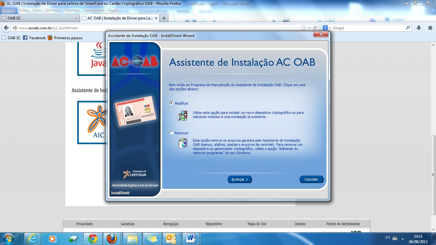The height and width of the screenshot is (245, 436).
Task: Reload the page
Action: click(x=315, y=28)
